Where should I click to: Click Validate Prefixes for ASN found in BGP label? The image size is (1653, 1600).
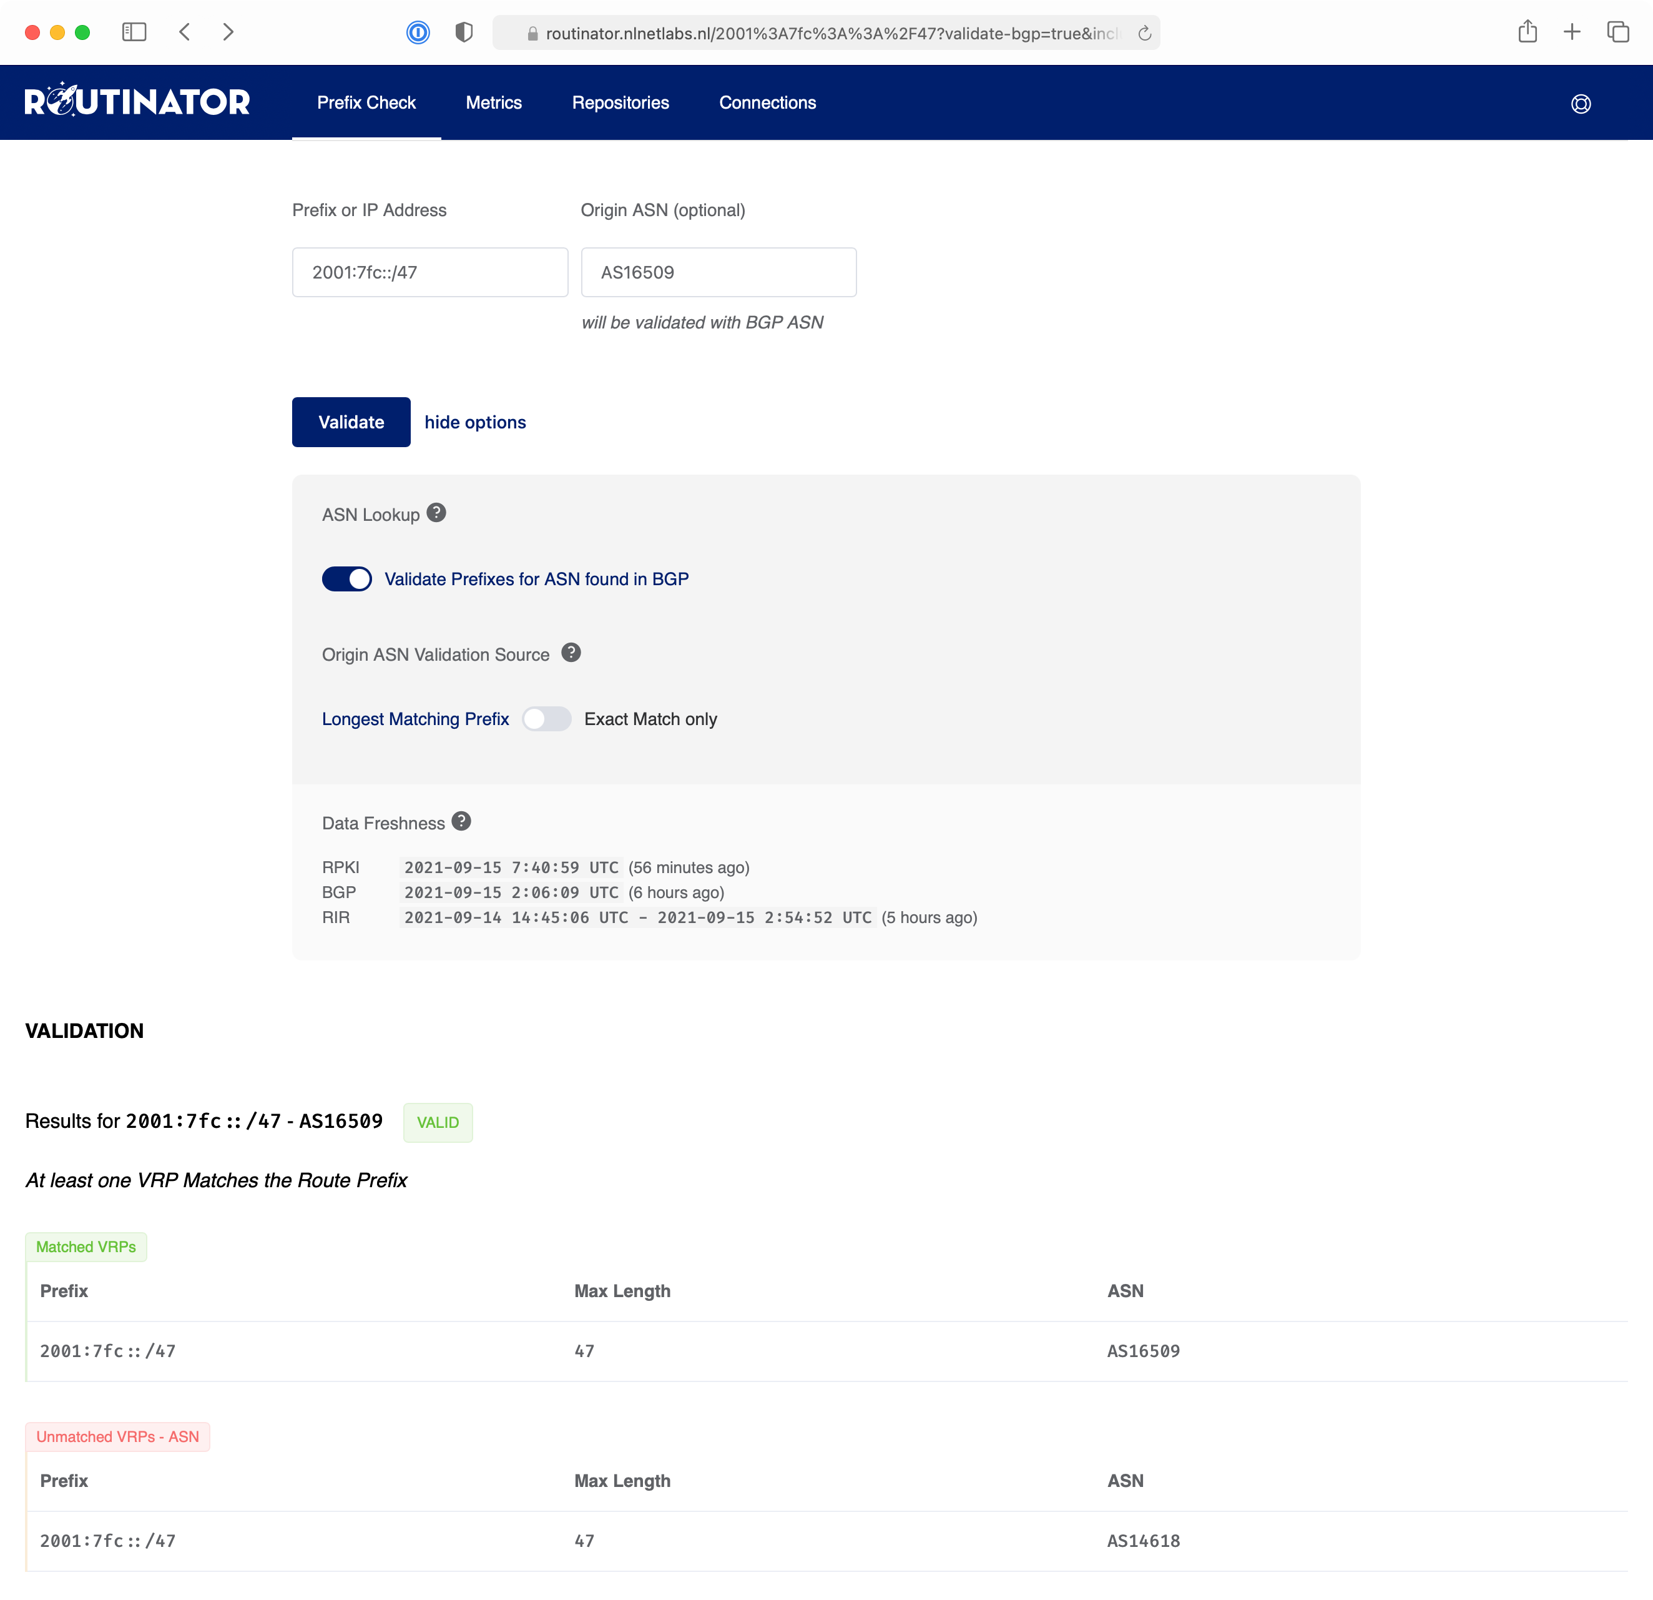point(536,579)
